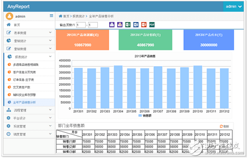This screenshot has width=247, height=159.
Task: Click the breadcrumb home icon
Action: click(61, 16)
